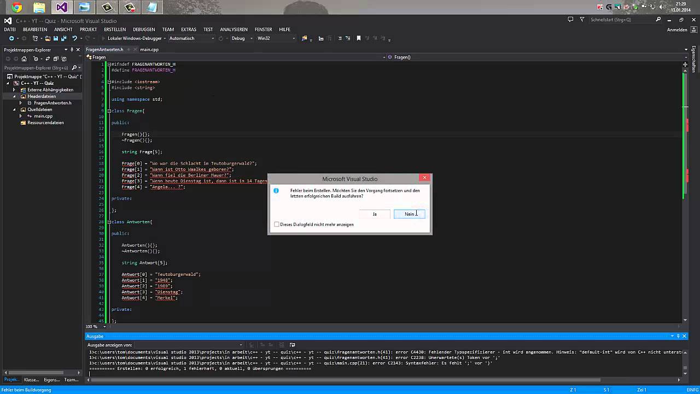Open the Automatisch debugger type dropdown

[x=191, y=38]
